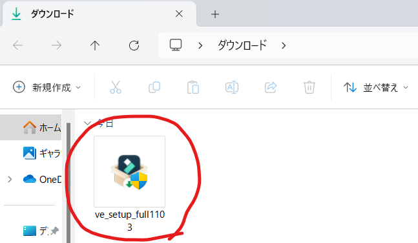Screen dimensions: 418x243
Task: Click the Cut scissors icon
Action: coord(116,87)
